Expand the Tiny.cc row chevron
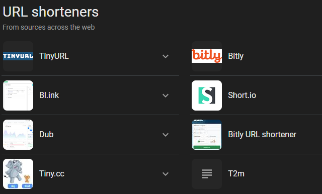 point(166,174)
